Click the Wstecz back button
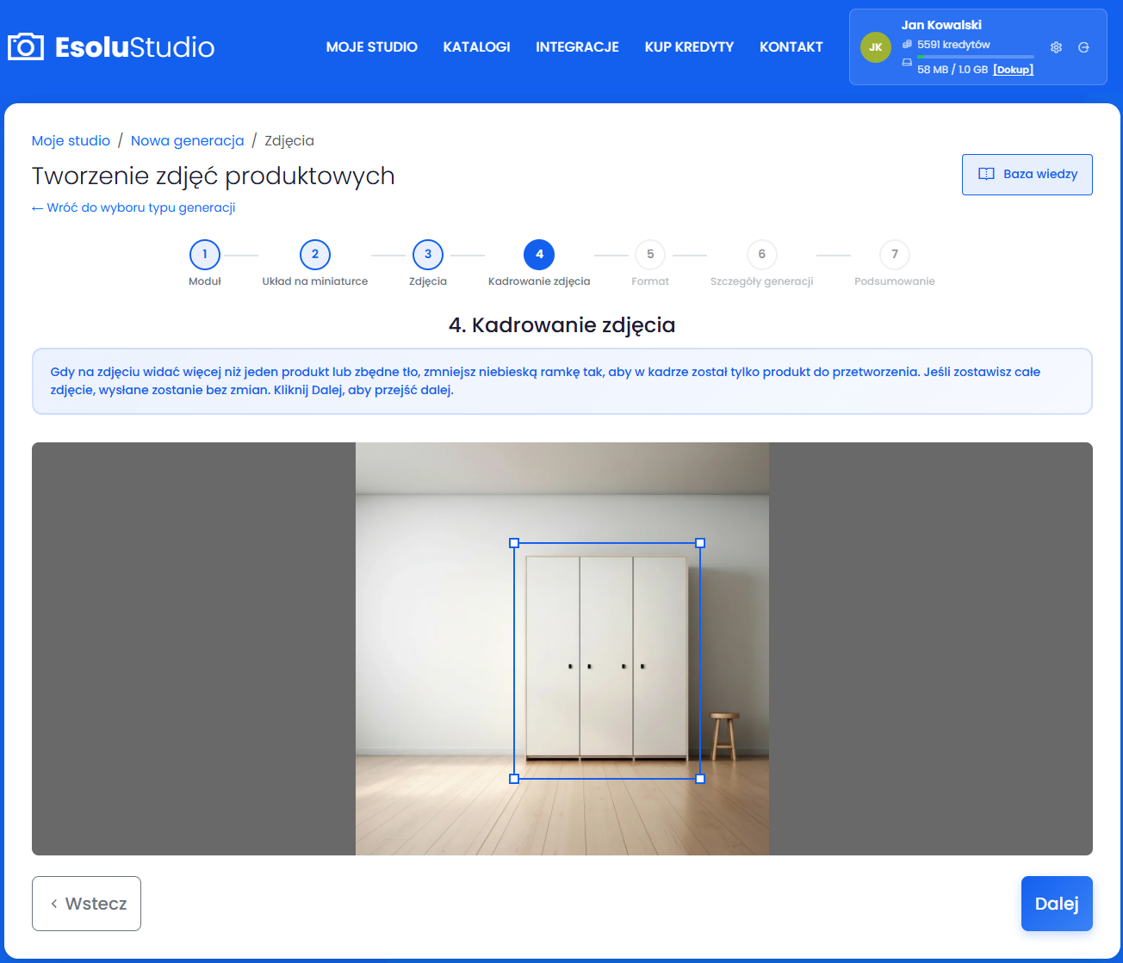The width and height of the screenshot is (1123, 963). (86, 904)
